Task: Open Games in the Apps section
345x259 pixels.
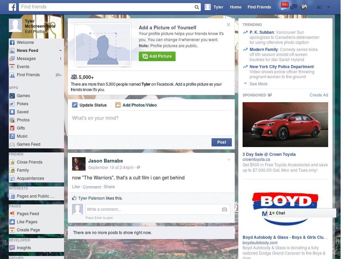Action: [x=36, y=96]
